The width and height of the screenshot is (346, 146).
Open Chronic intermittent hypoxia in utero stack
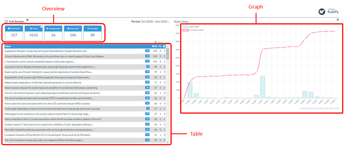click(x=52, y=93)
